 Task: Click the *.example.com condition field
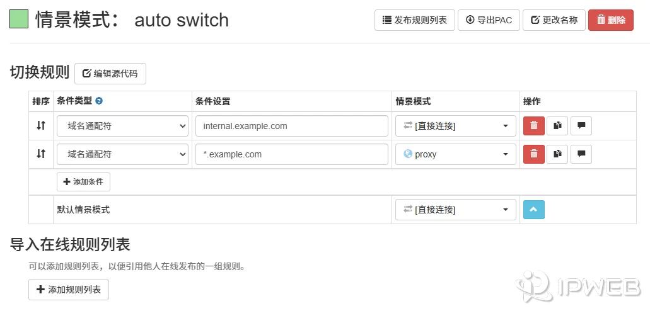pyautogui.click(x=292, y=154)
